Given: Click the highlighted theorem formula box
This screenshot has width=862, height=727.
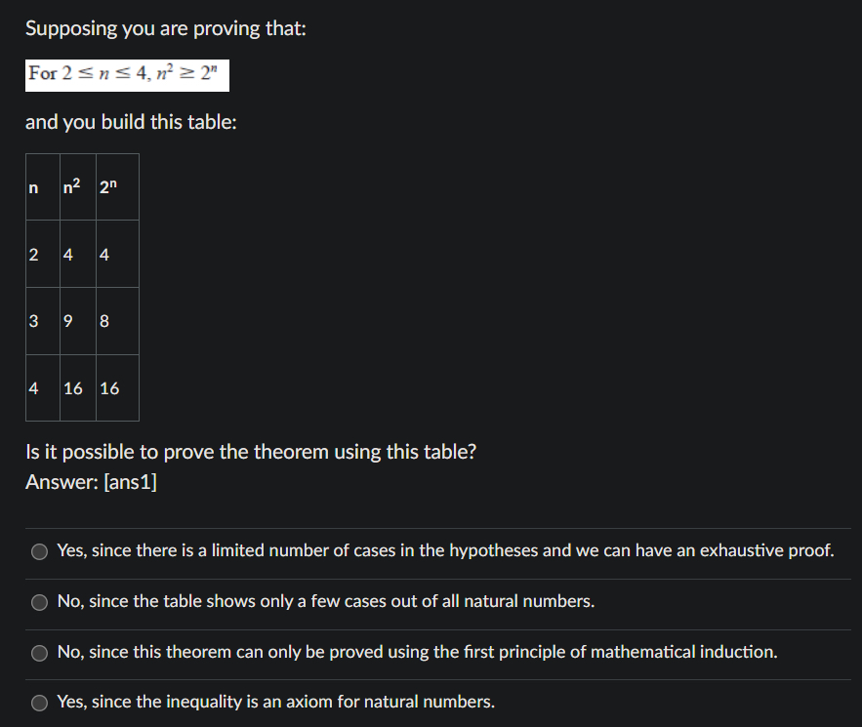Looking at the screenshot, I should (126, 75).
